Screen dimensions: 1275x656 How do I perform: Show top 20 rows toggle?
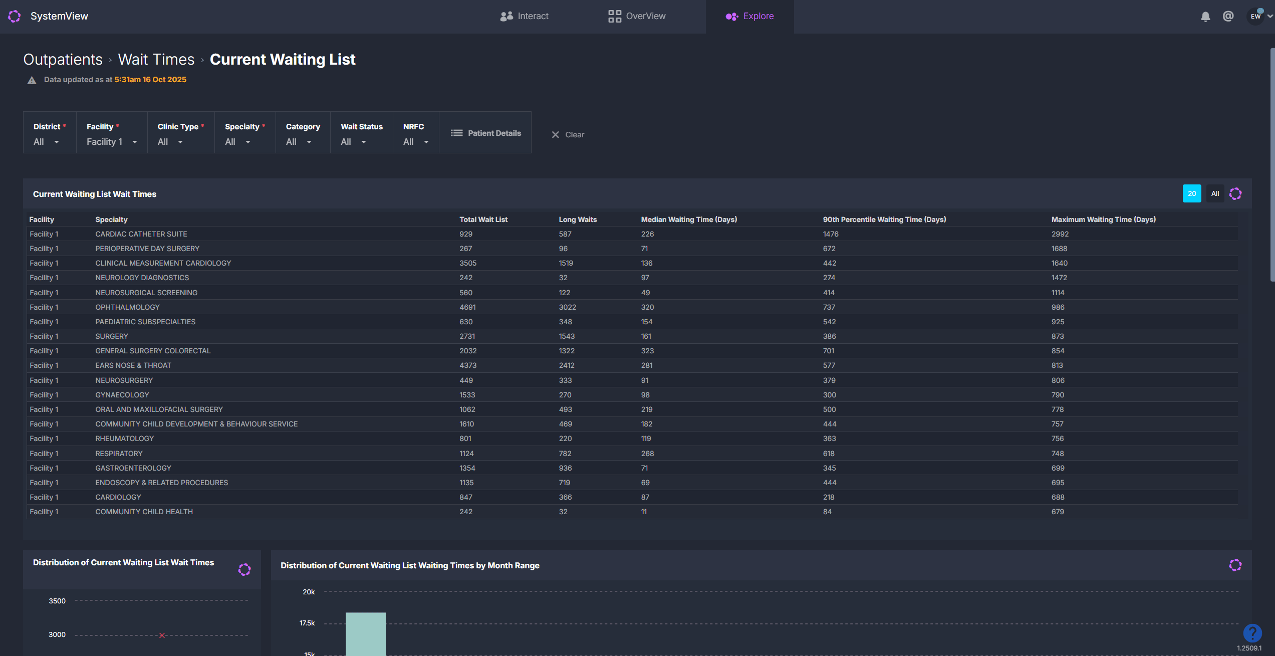pos(1192,194)
